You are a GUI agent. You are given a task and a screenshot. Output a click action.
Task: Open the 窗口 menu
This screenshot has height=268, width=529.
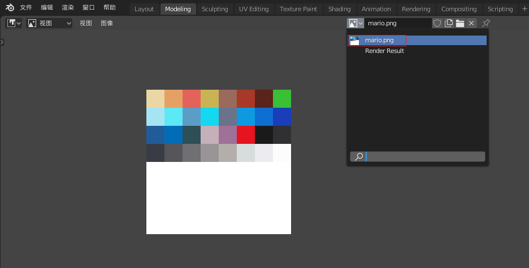(89, 7)
